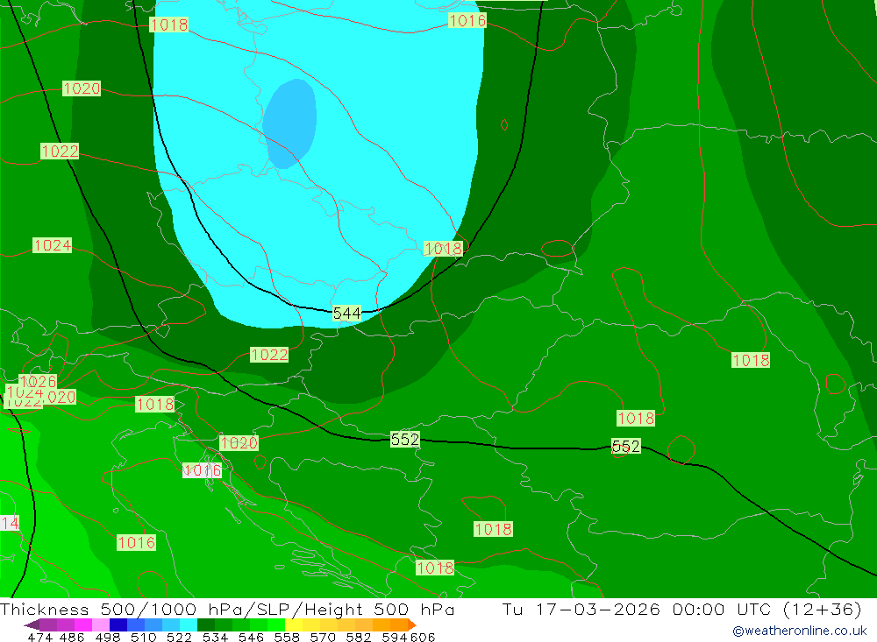Pick the bright magenta legend swatch
This screenshot has width=877, height=642.
pos(83,624)
